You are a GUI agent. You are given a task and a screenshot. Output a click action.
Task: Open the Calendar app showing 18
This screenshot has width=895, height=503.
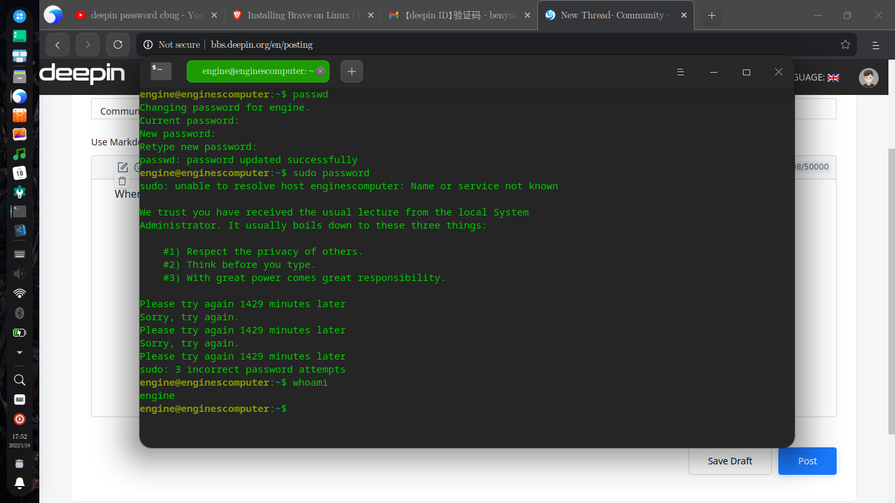pos(20,173)
